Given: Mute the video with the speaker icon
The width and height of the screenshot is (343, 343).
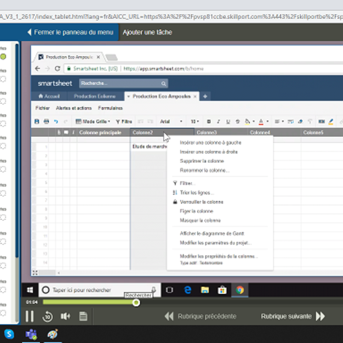Looking at the screenshot, I should 65,316.
